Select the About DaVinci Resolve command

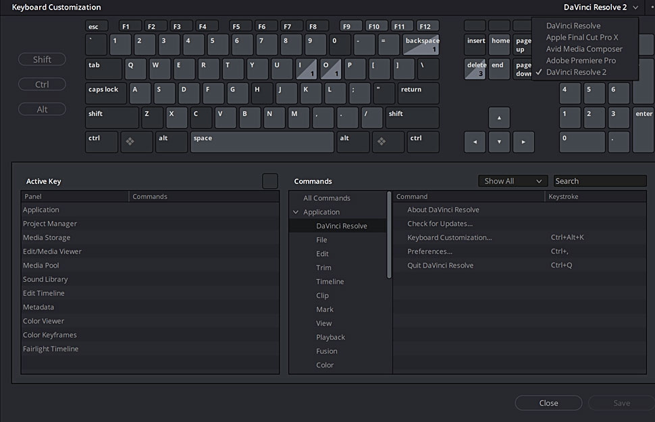[x=520, y=210]
